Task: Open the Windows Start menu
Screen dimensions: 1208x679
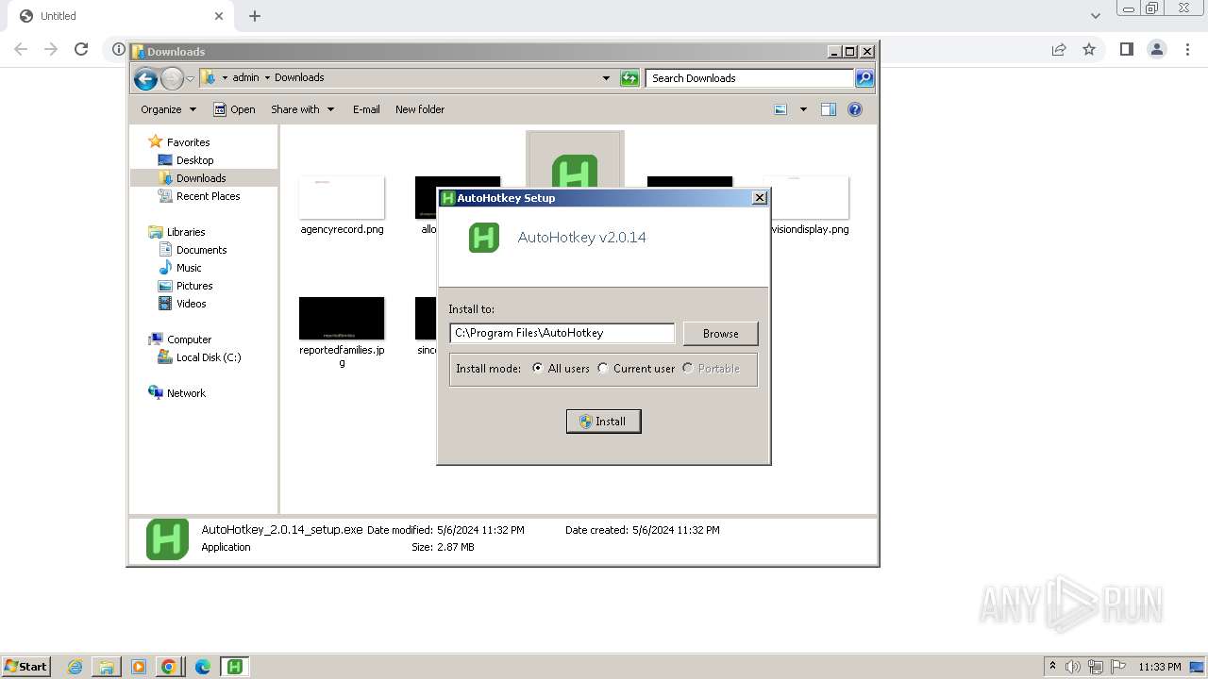Action: point(26,667)
